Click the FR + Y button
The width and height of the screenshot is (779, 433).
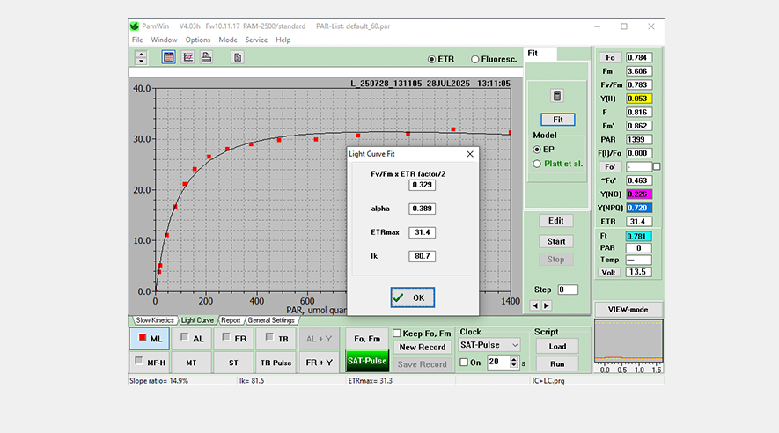(319, 363)
